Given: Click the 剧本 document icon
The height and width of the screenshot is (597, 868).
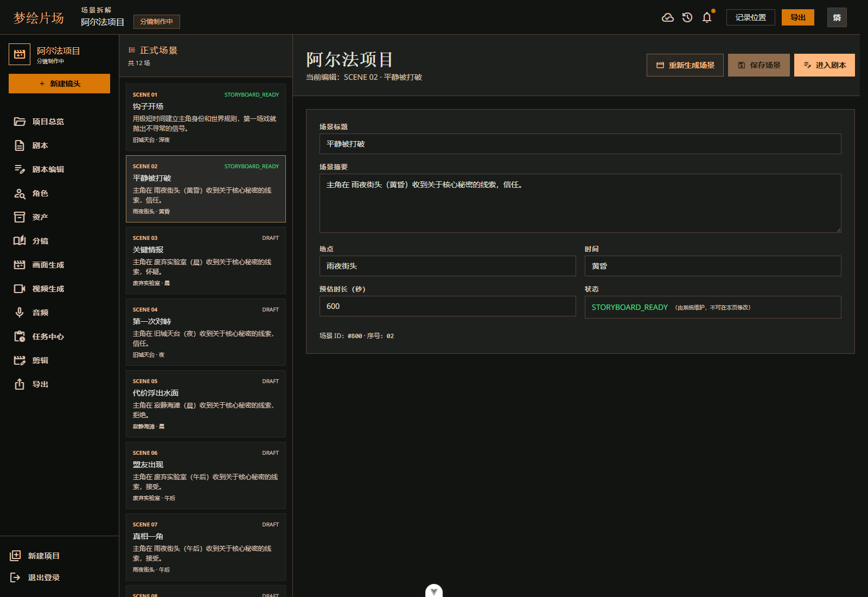Looking at the screenshot, I should (x=20, y=145).
